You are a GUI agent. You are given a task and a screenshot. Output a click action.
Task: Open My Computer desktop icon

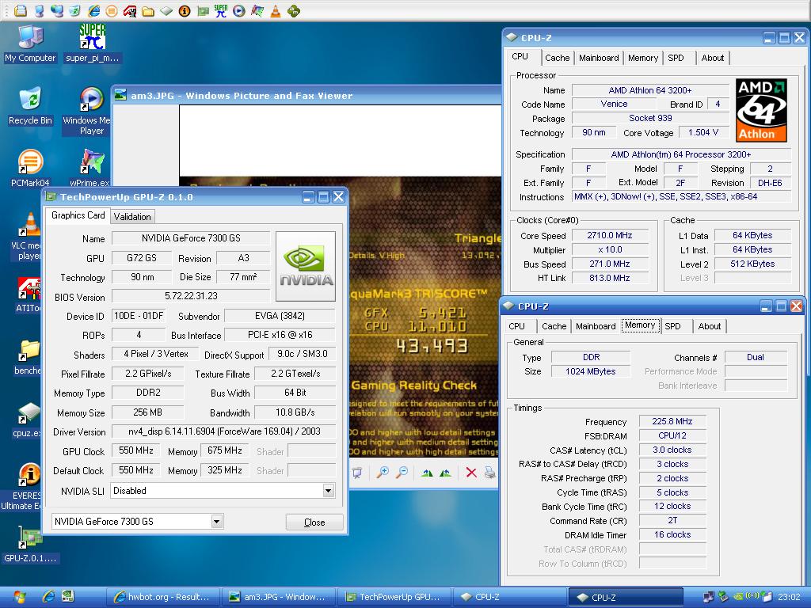click(30, 44)
